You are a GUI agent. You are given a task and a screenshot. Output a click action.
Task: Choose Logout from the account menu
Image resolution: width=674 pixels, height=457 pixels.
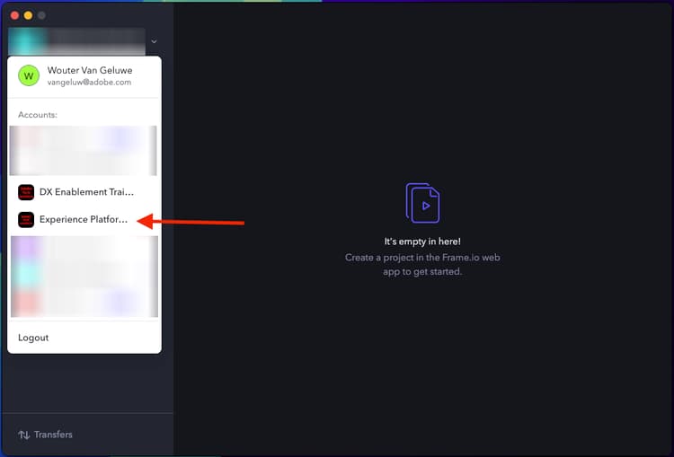(33, 338)
